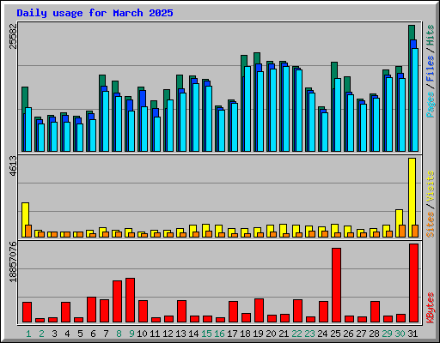440x343 pixels.
Task: Click the 'Files' legend label
Action: (x=431, y=69)
